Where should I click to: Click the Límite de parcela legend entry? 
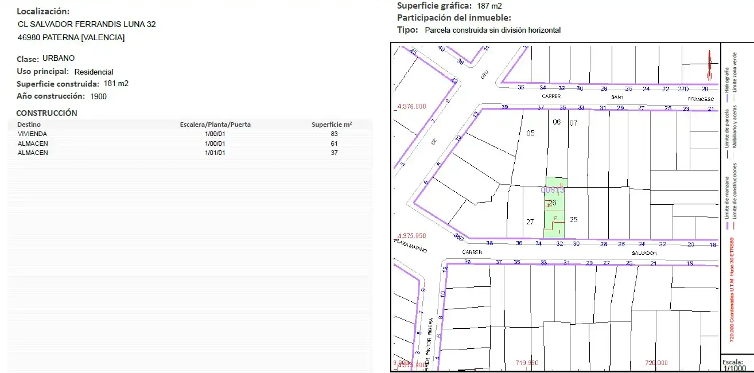(x=727, y=128)
